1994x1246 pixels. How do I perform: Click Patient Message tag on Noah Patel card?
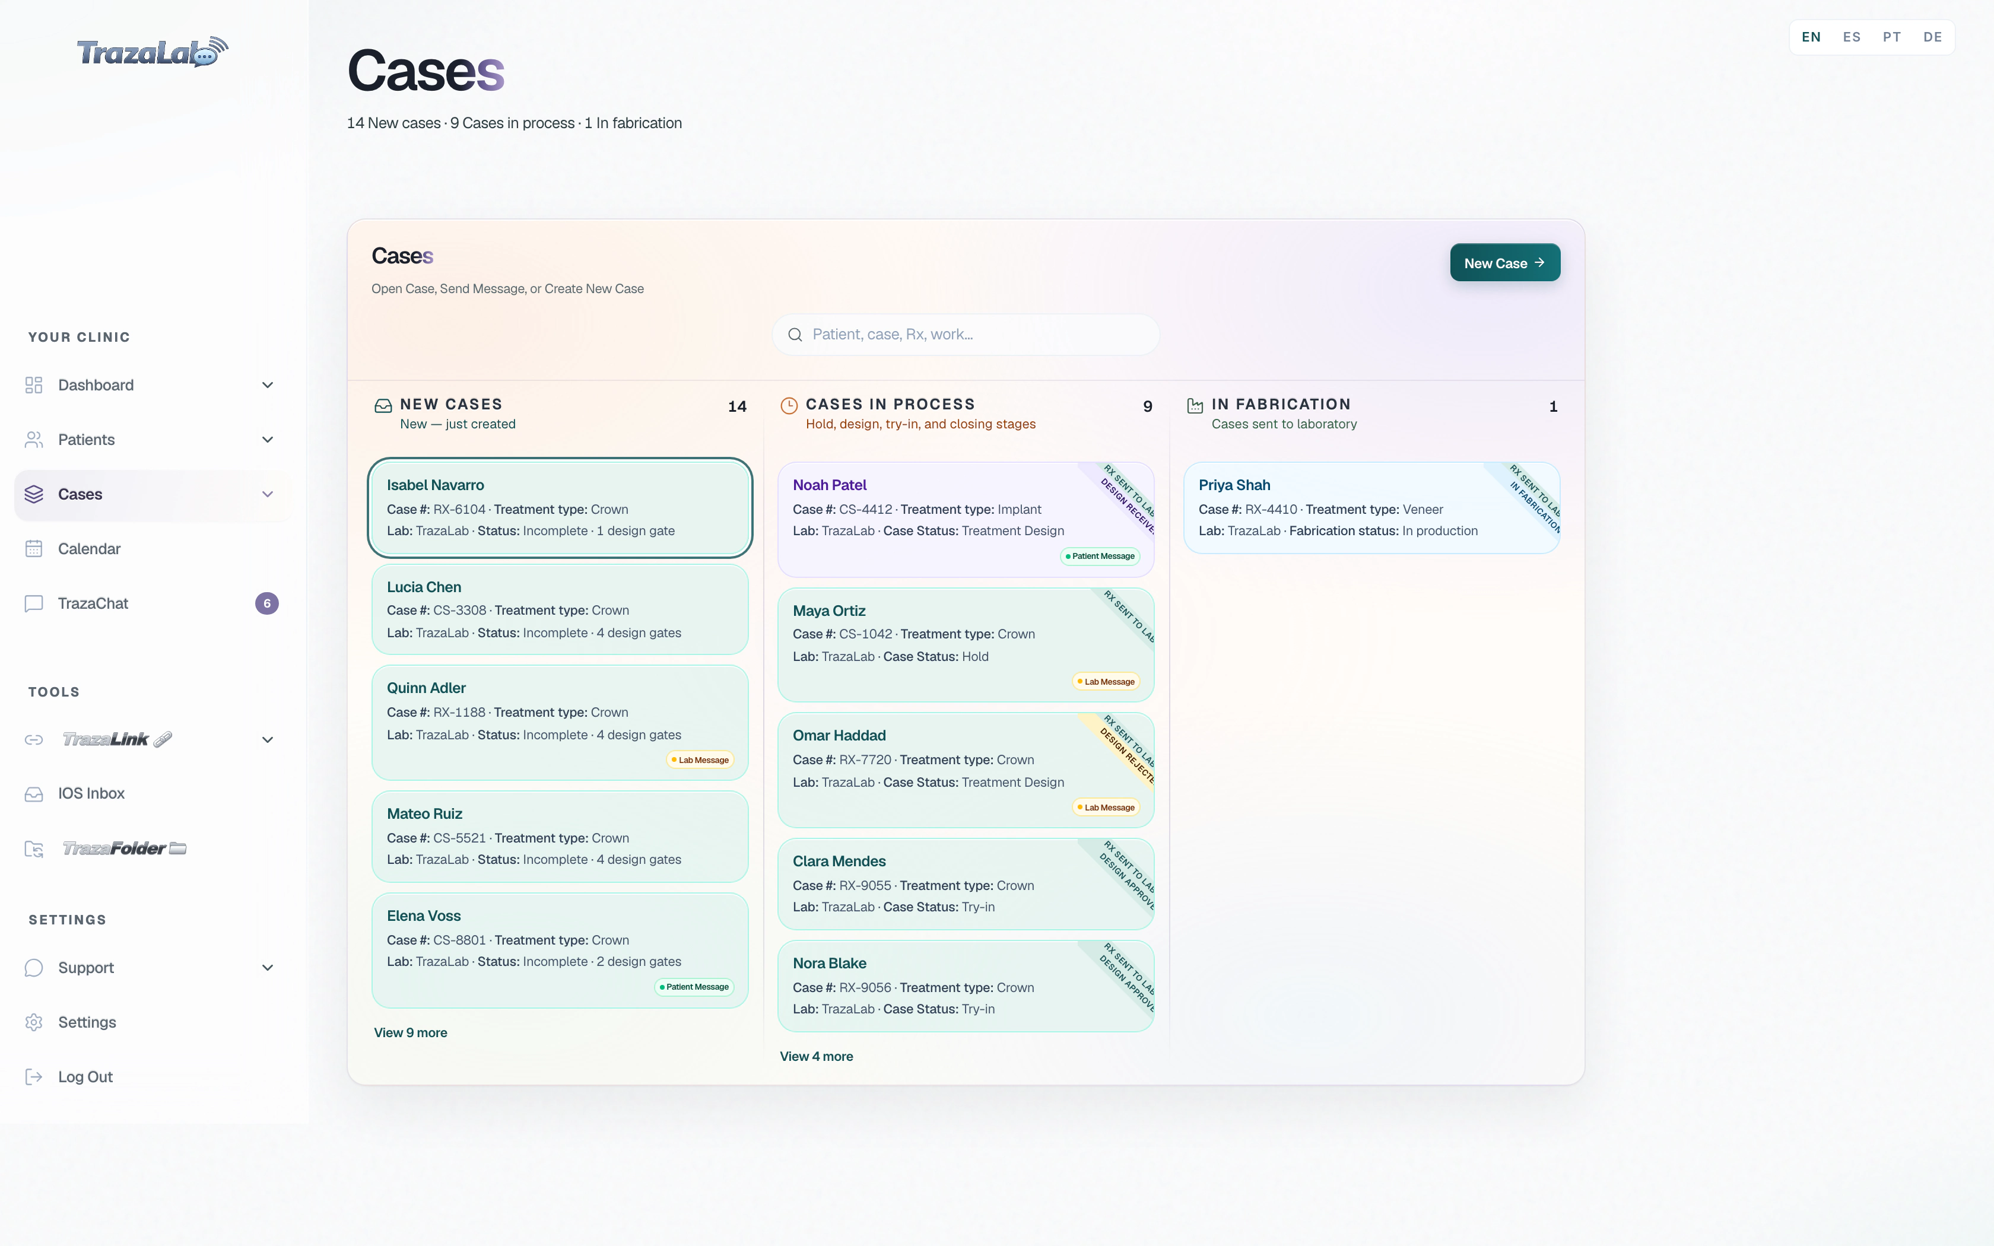[x=1100, y=557]
